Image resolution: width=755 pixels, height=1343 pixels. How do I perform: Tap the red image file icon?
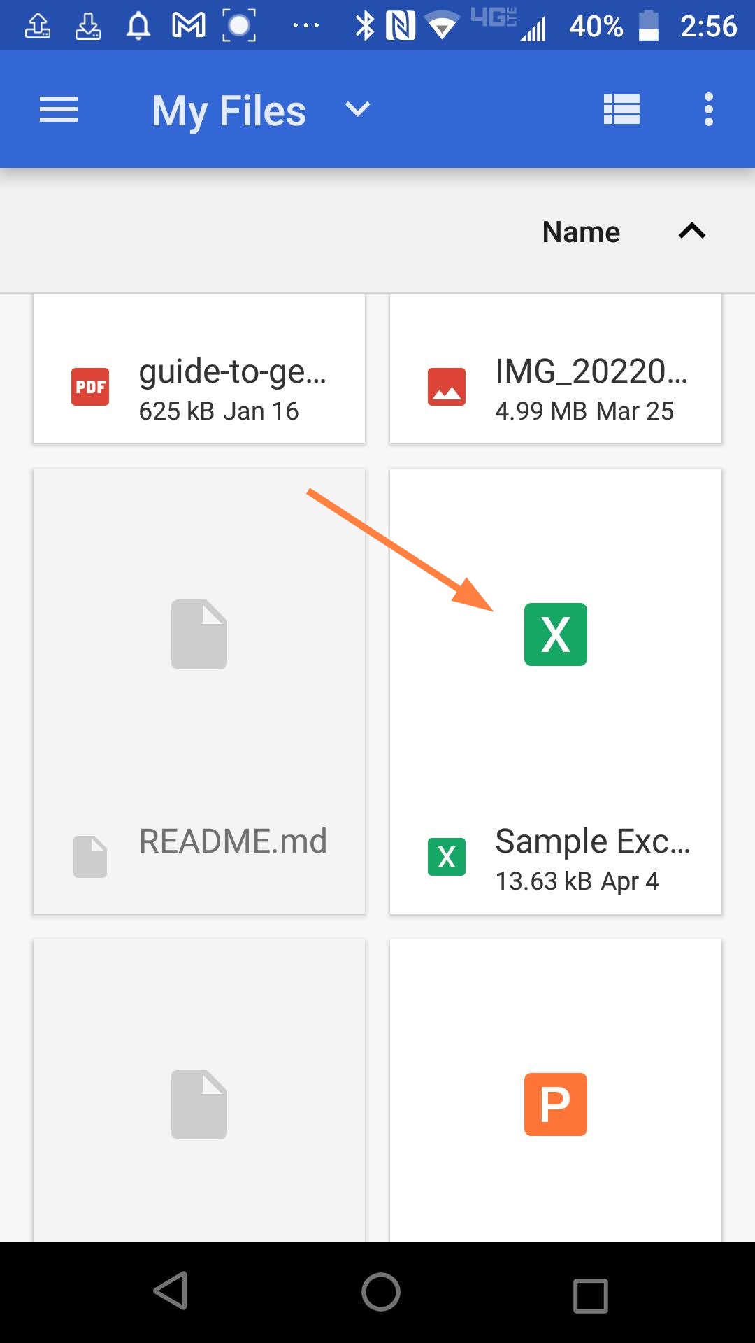(447, 387)
